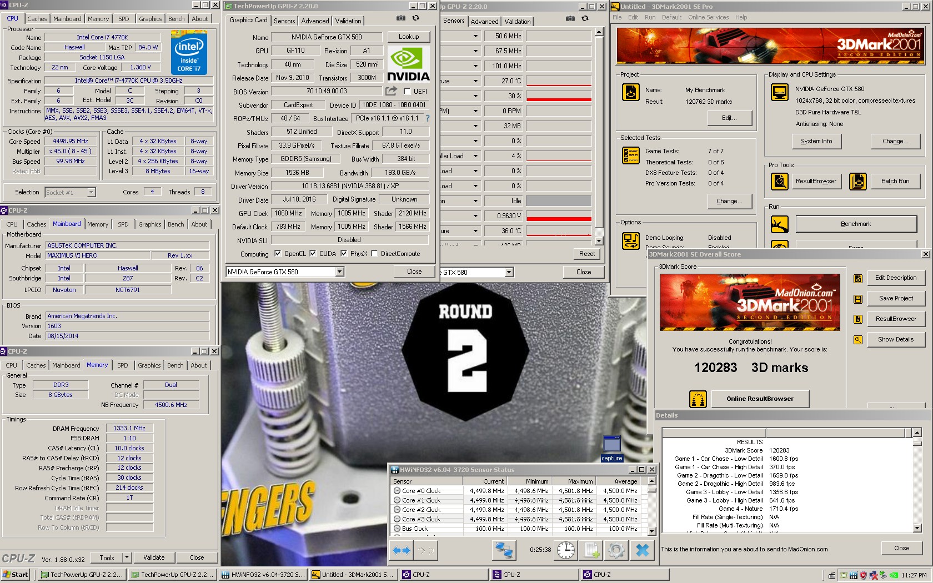Click the System Info button in 3DMark
Image resolution: width=933 pixels, height=583 pixels.
click(x=816, y=142)
